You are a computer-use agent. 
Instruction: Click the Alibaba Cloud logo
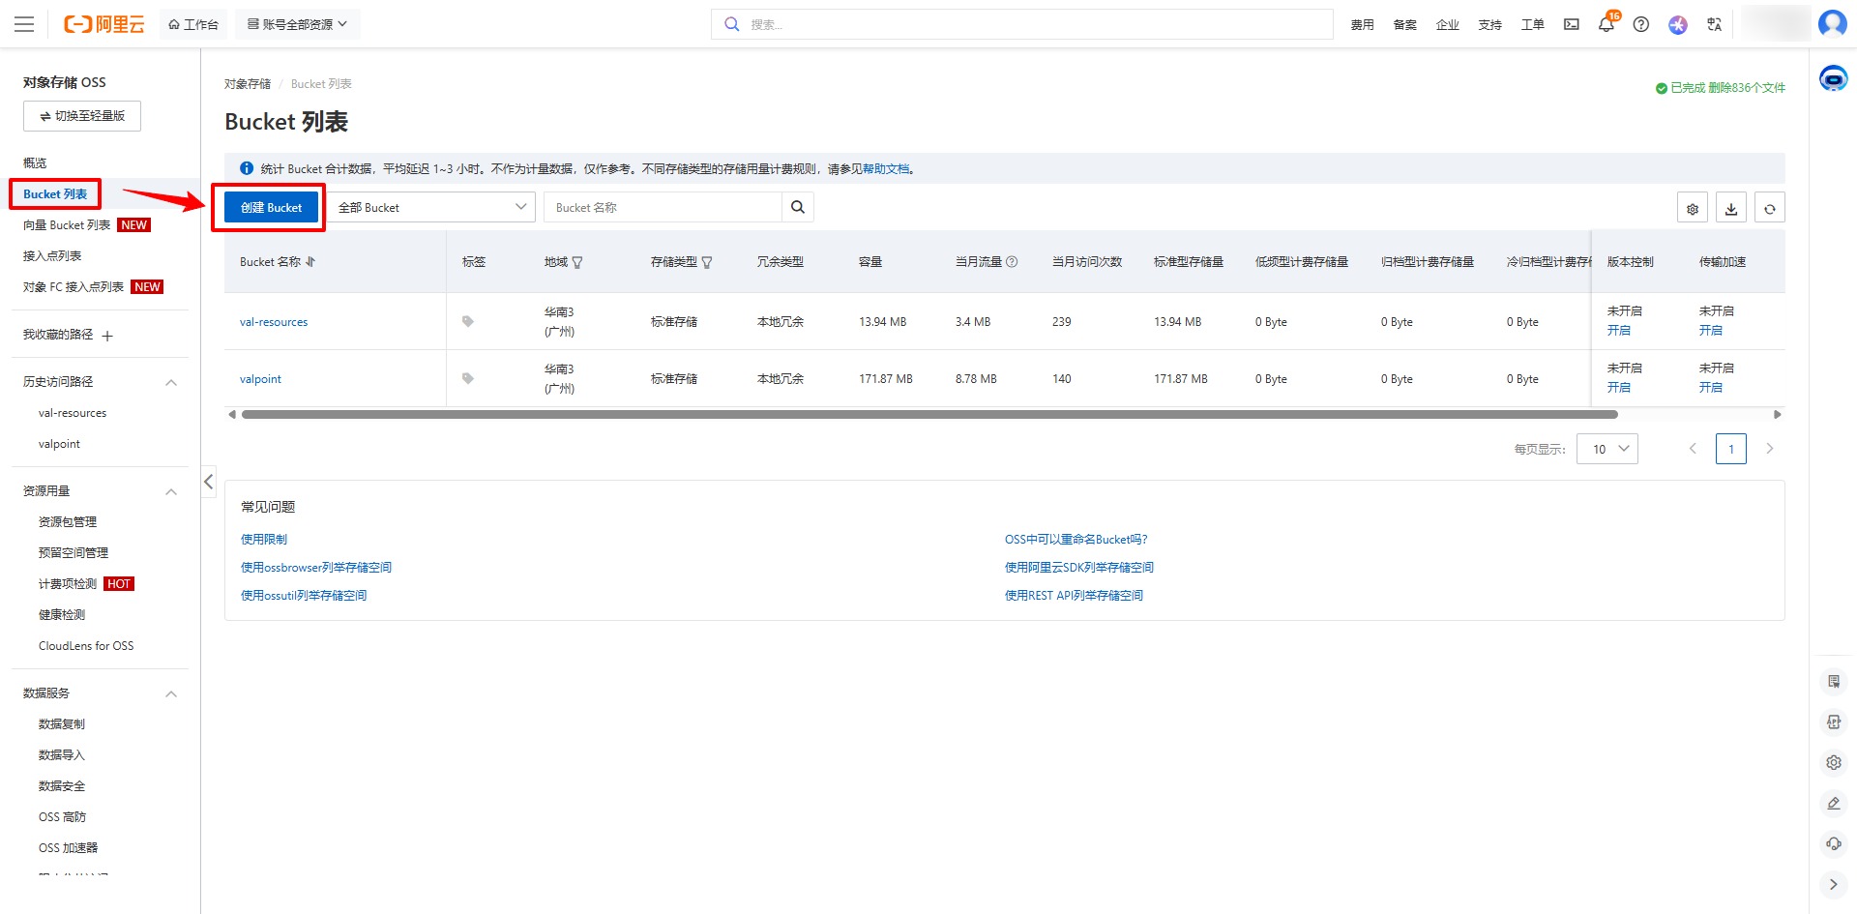click(x=103, y=24)
